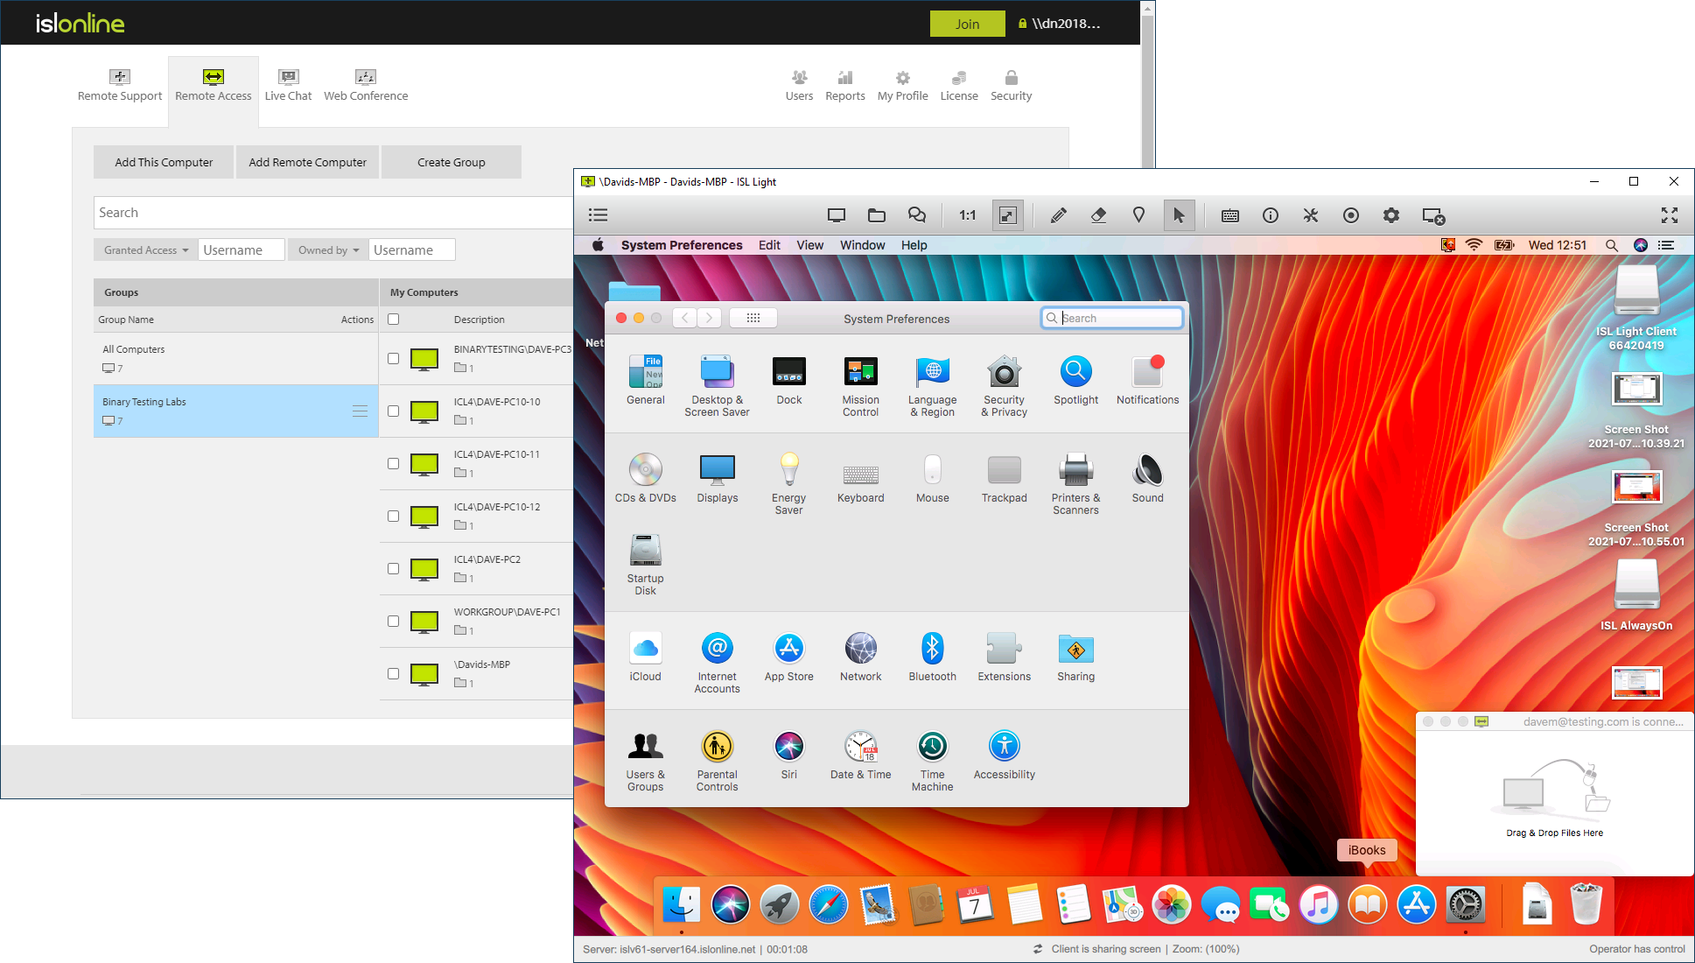Select the mouse pointer tool
Screen dimensions: 1695x963
pyautogui.click(x=1179, y=215)
